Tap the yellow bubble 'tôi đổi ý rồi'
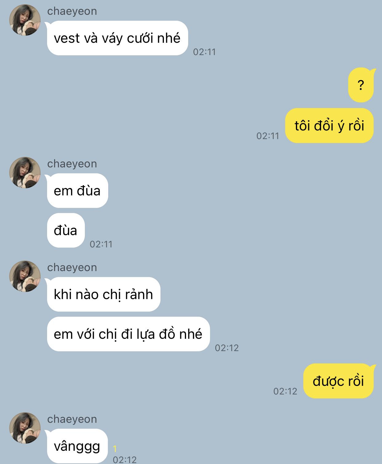 [329, 126]
